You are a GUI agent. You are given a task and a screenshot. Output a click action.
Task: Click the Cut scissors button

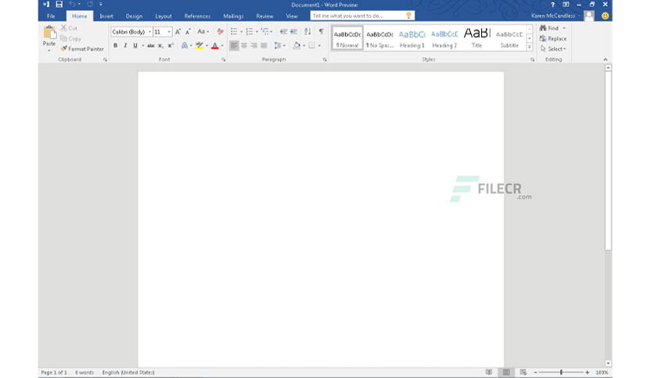click(70, 28)
